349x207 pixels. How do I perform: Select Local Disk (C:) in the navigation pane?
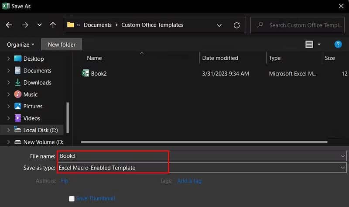click(41, 130)
